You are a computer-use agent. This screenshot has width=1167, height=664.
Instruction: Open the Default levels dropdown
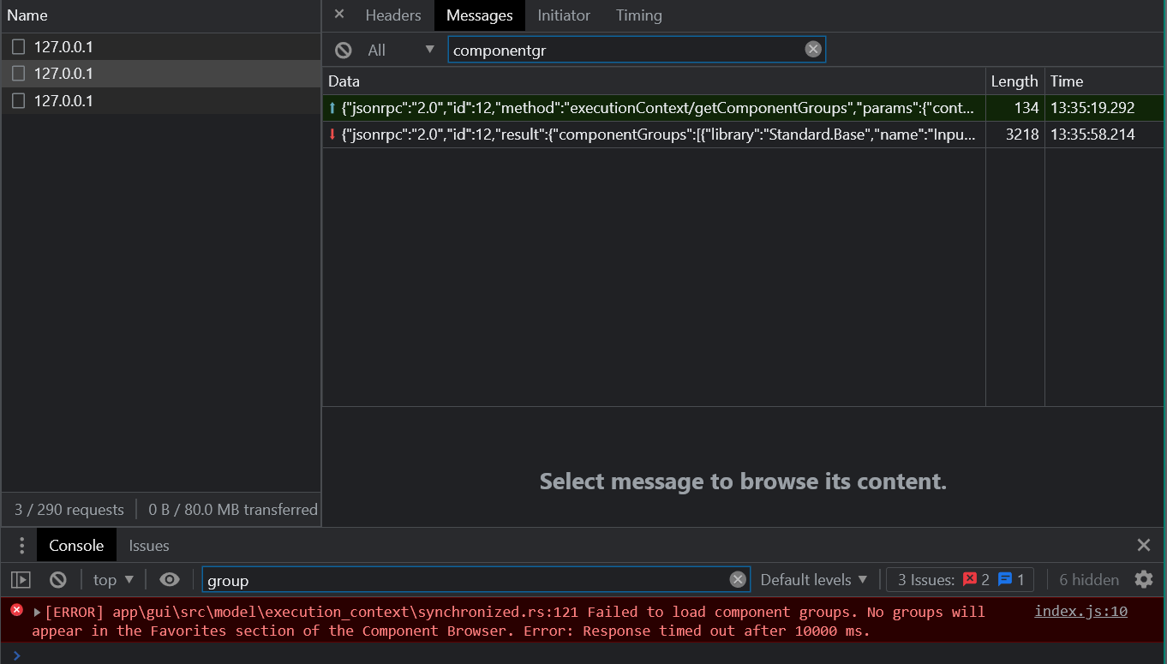tap(812, 579)
